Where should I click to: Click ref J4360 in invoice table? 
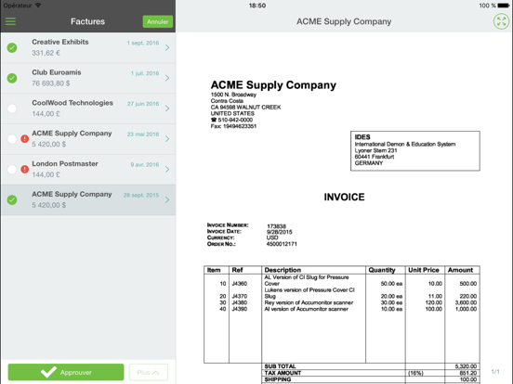click(240, 284)
